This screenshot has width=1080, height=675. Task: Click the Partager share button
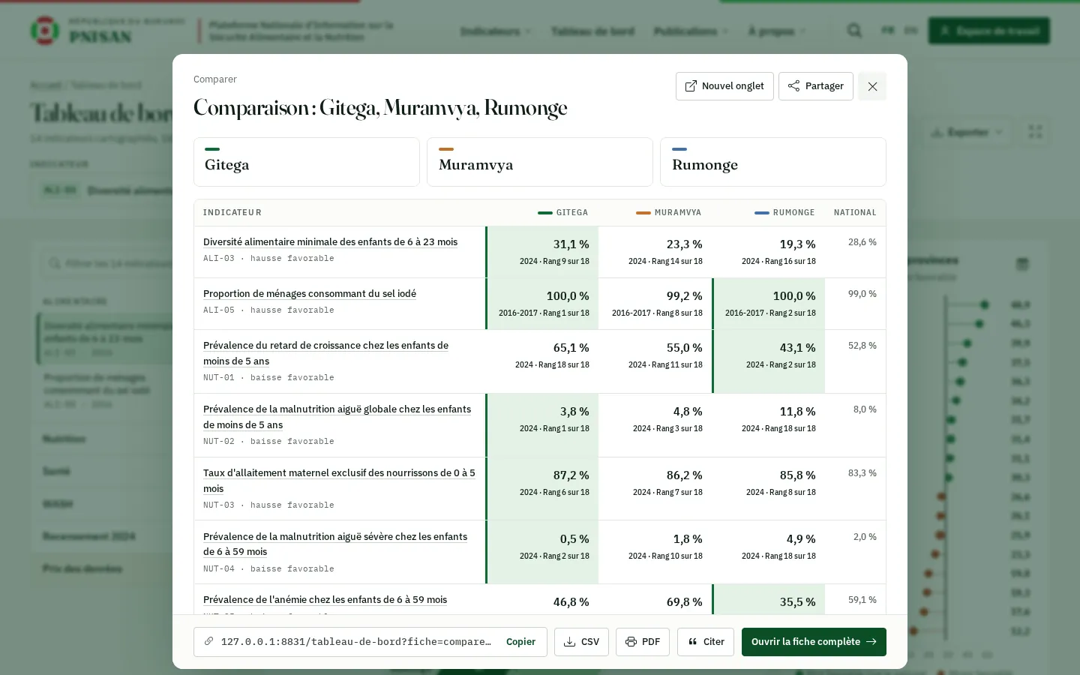point(816,86)
